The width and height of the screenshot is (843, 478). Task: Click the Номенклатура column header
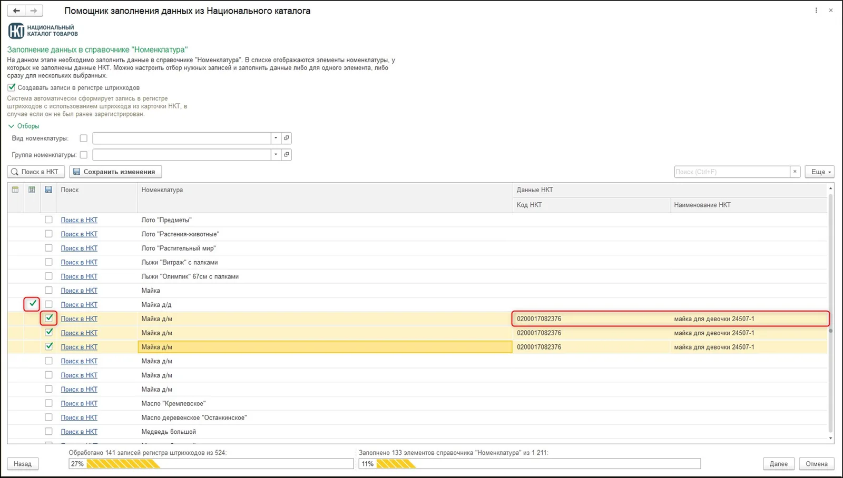pos(325,197)
